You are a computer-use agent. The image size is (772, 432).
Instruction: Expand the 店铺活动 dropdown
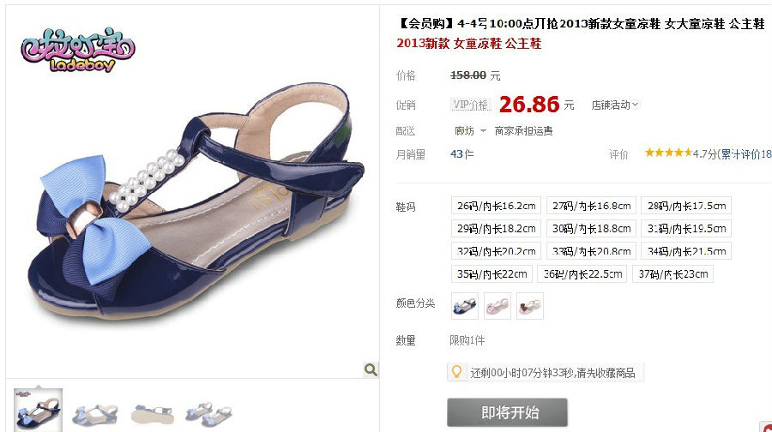tap(615, 105)
